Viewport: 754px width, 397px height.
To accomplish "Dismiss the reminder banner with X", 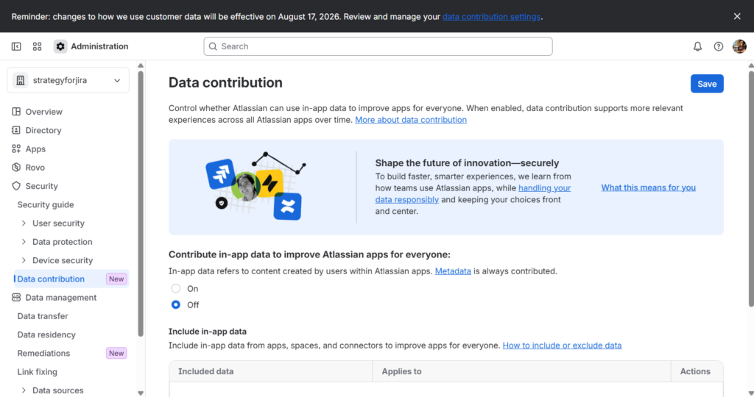I will click(737, 16).
